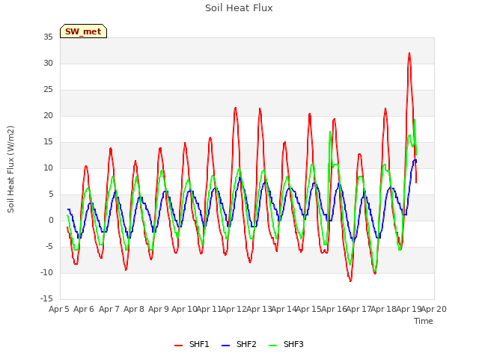This screenshot has height=359, width=479.
Task: Click the green SHF3 legend marker
Action: [272, 346]
